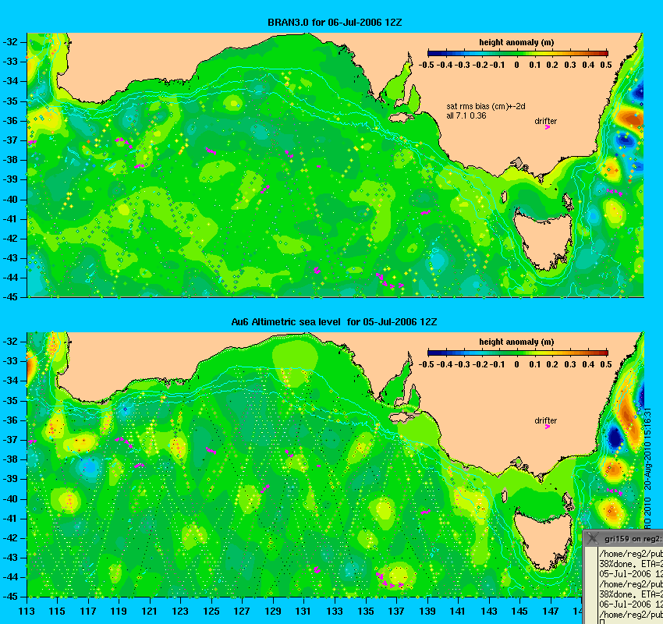This screenshot has width=663, height=624.
Task: Click the 'drifter' legend label in the top plot
Action: click(x=545, y=121)
